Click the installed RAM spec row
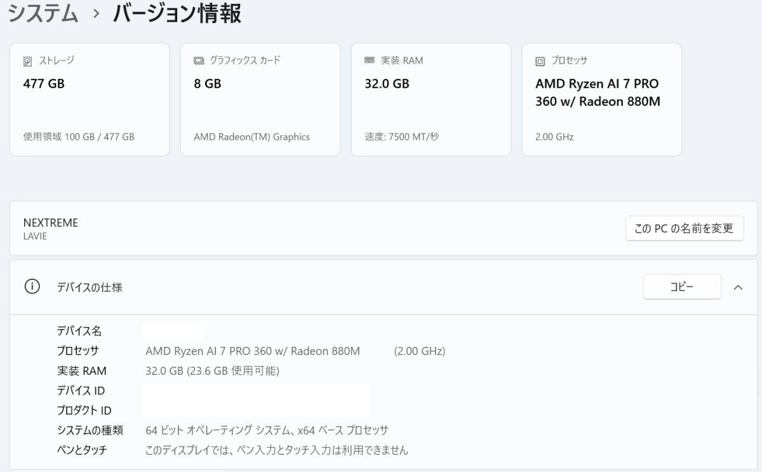This screenshot has width=762, height=472. [x=212, y=371]
